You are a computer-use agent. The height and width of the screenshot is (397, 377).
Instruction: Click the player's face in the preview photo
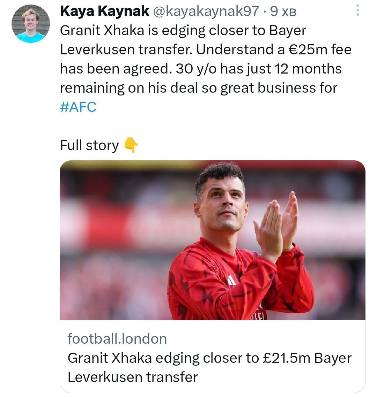pos(221,205)
